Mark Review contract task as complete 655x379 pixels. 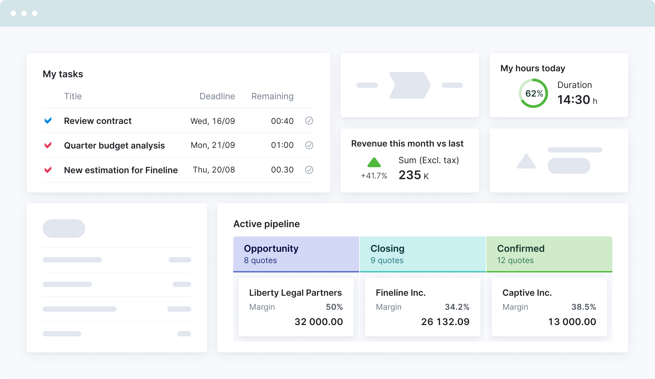309,121
